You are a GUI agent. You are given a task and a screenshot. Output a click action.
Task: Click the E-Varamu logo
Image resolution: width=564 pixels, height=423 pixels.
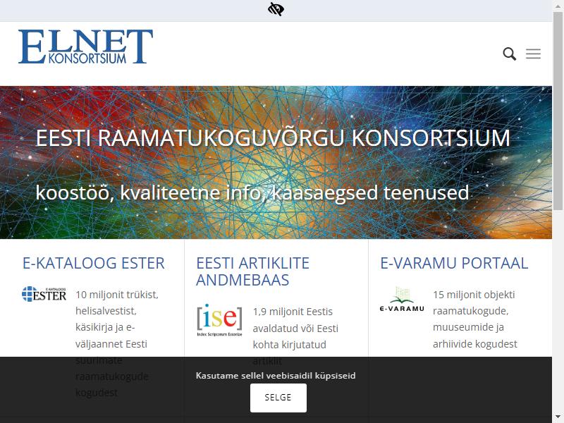point(402,299)
